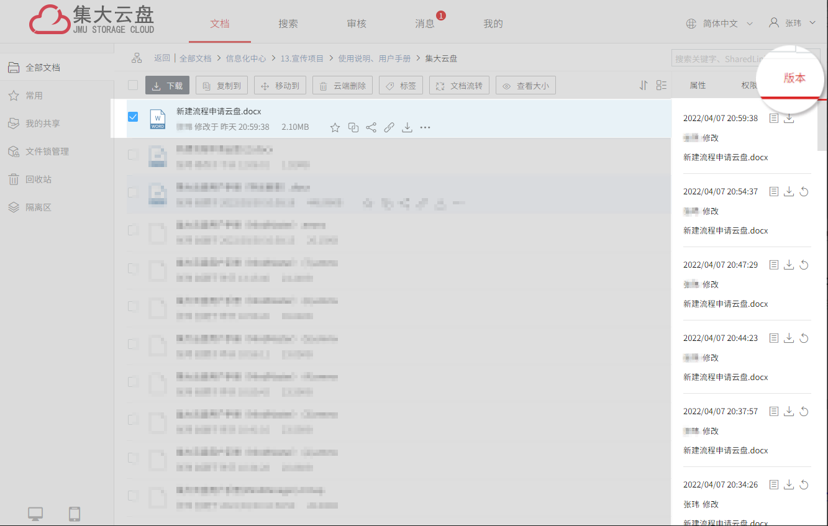Expand the 张玮 user account menu

click(x=793, y=24)
